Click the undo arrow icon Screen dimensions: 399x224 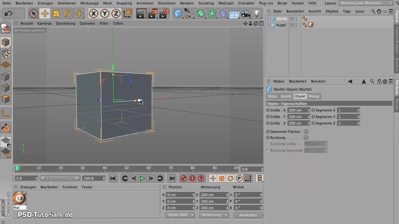tap(8, 14)
